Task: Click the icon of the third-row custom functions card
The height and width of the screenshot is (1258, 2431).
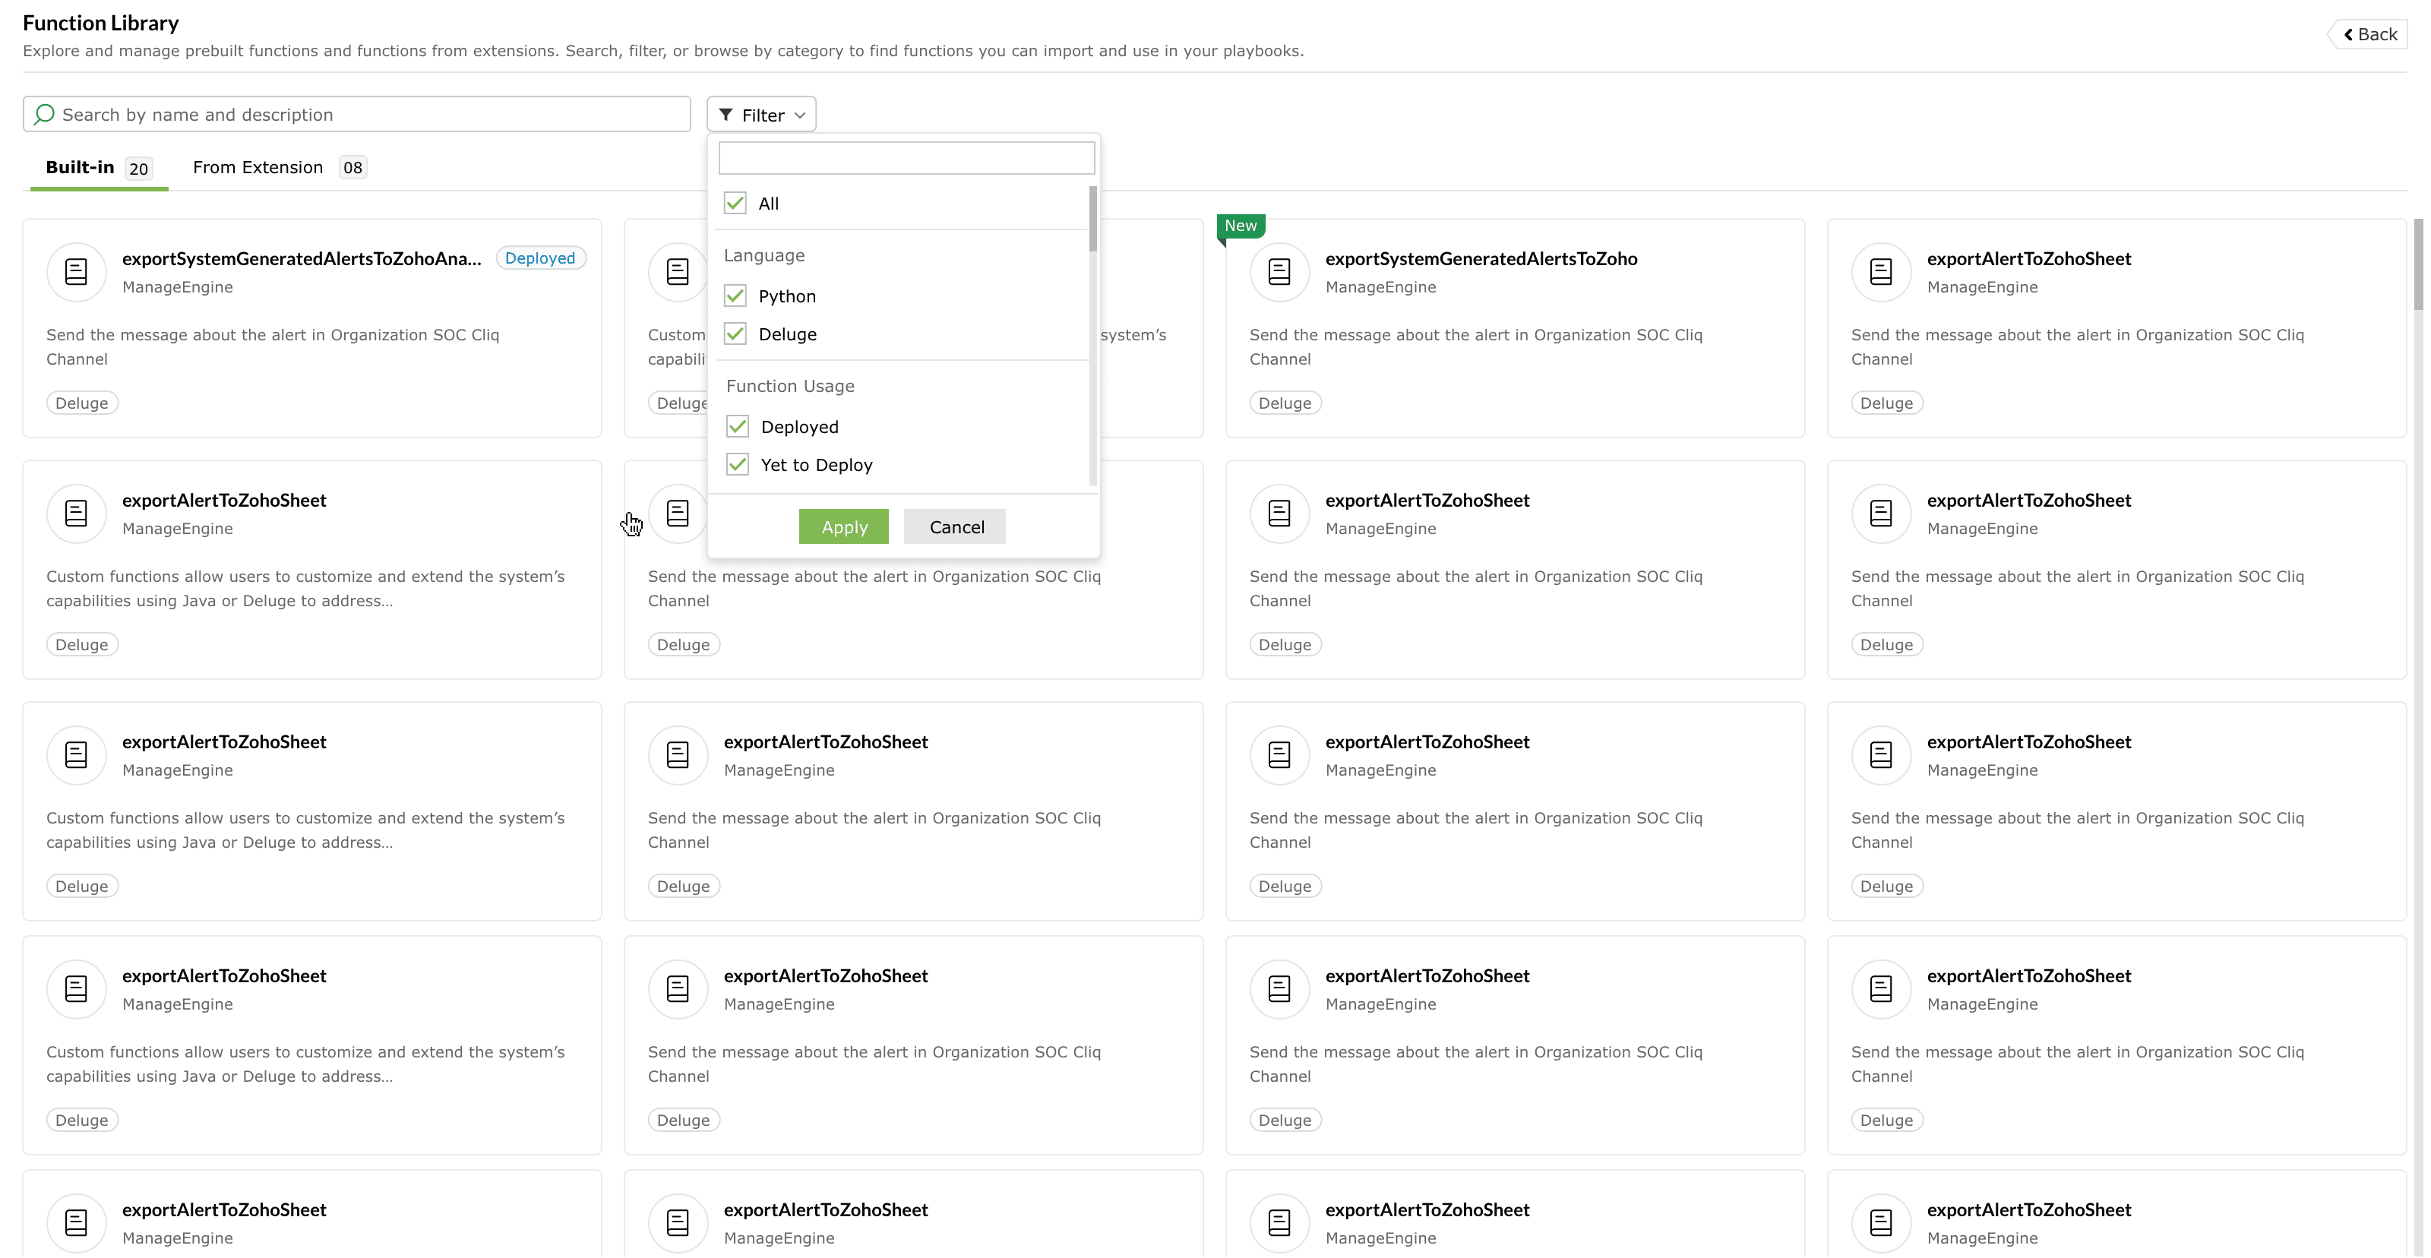Action: (x=77, y=755)
